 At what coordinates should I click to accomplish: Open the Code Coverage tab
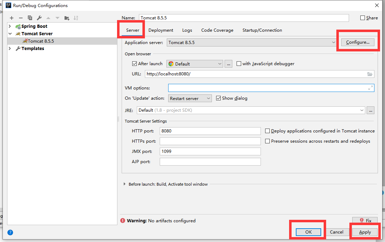(x=217, y=30)
